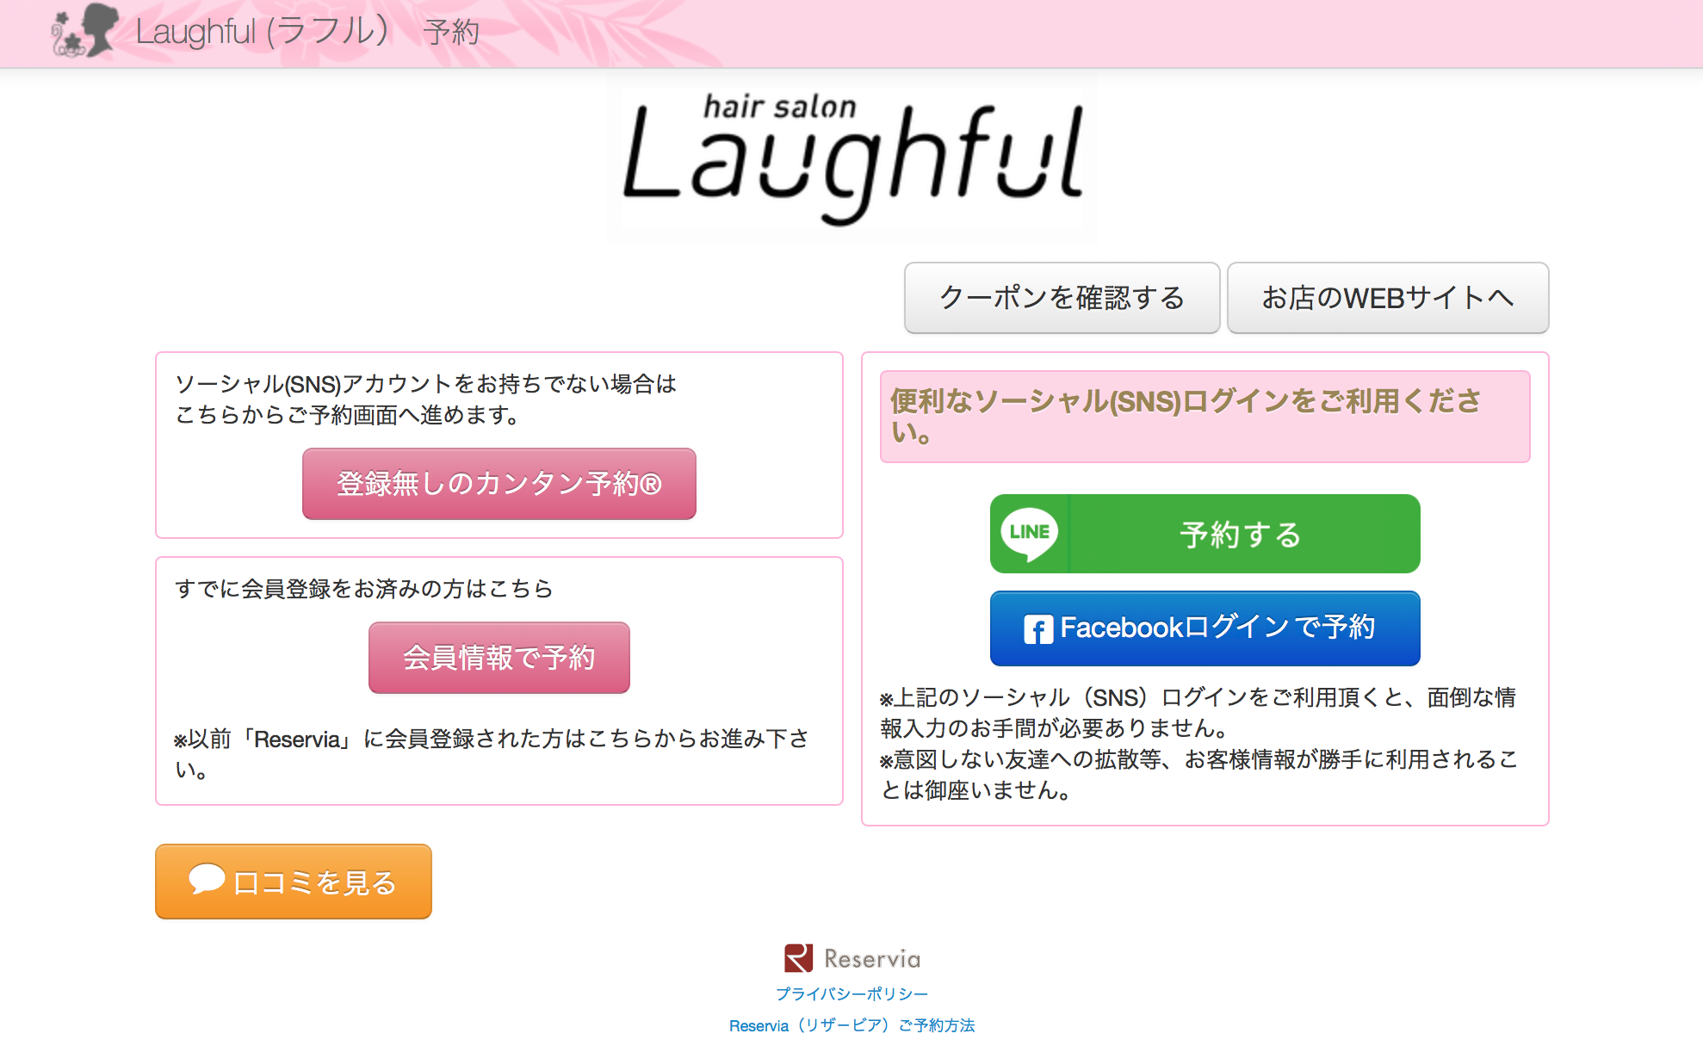This screenshot has height=1052, width=1703.
Task: Click text すでに会員登録をお済みの方はこちら
Action: tap(364, 589)
